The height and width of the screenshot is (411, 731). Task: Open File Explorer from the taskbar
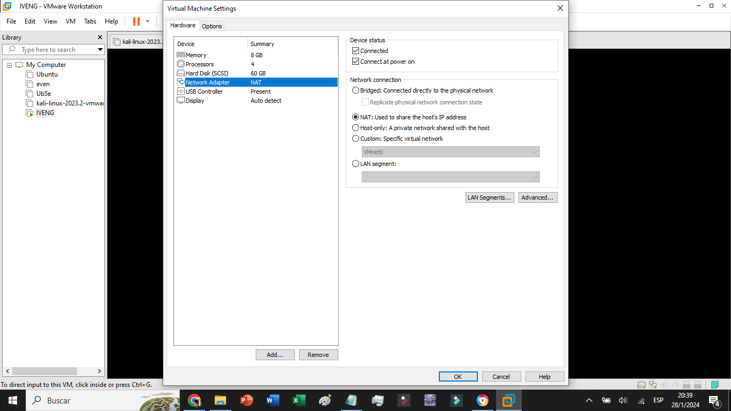click(x=220, y=400)
